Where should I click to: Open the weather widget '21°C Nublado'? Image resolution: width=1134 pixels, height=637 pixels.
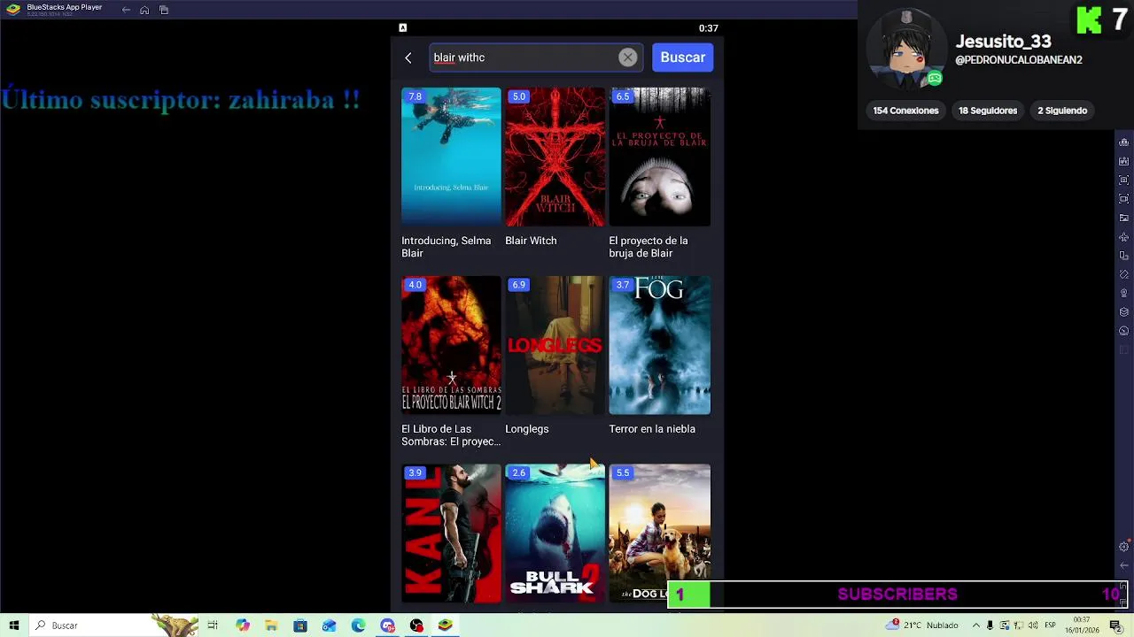tap(921, 625)
